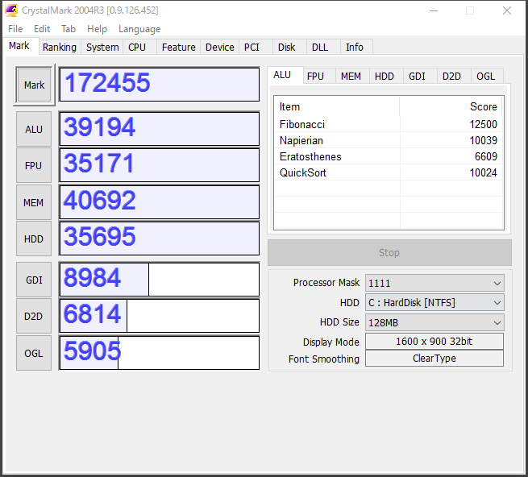Click the total Mark score 172455
Viewport: 528px width, 477px height.
click(160, 85)
